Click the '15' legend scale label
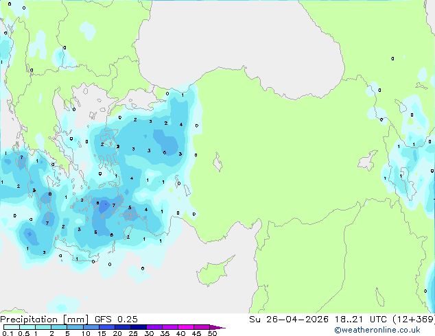 tap(102, 333)
